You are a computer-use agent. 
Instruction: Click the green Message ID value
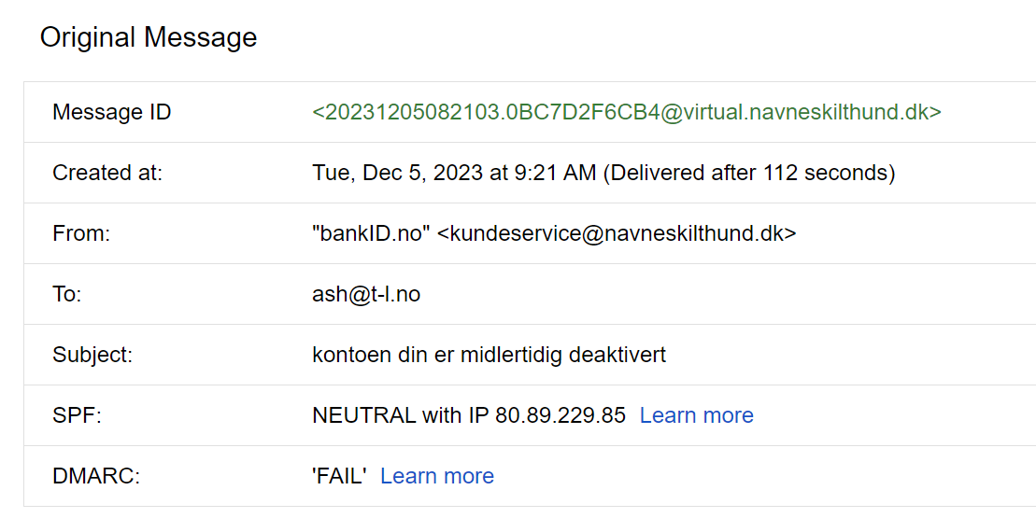(626, 112)
